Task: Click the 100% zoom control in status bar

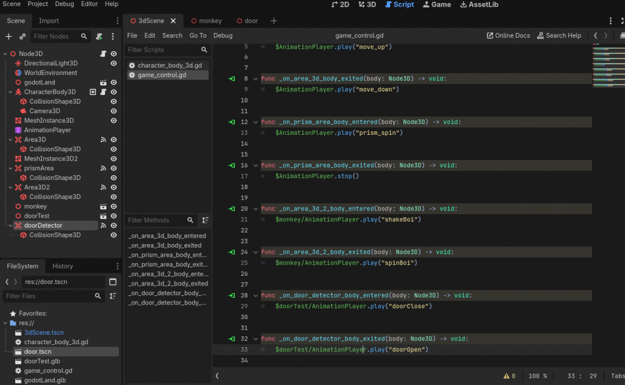Action: (538, 376)
